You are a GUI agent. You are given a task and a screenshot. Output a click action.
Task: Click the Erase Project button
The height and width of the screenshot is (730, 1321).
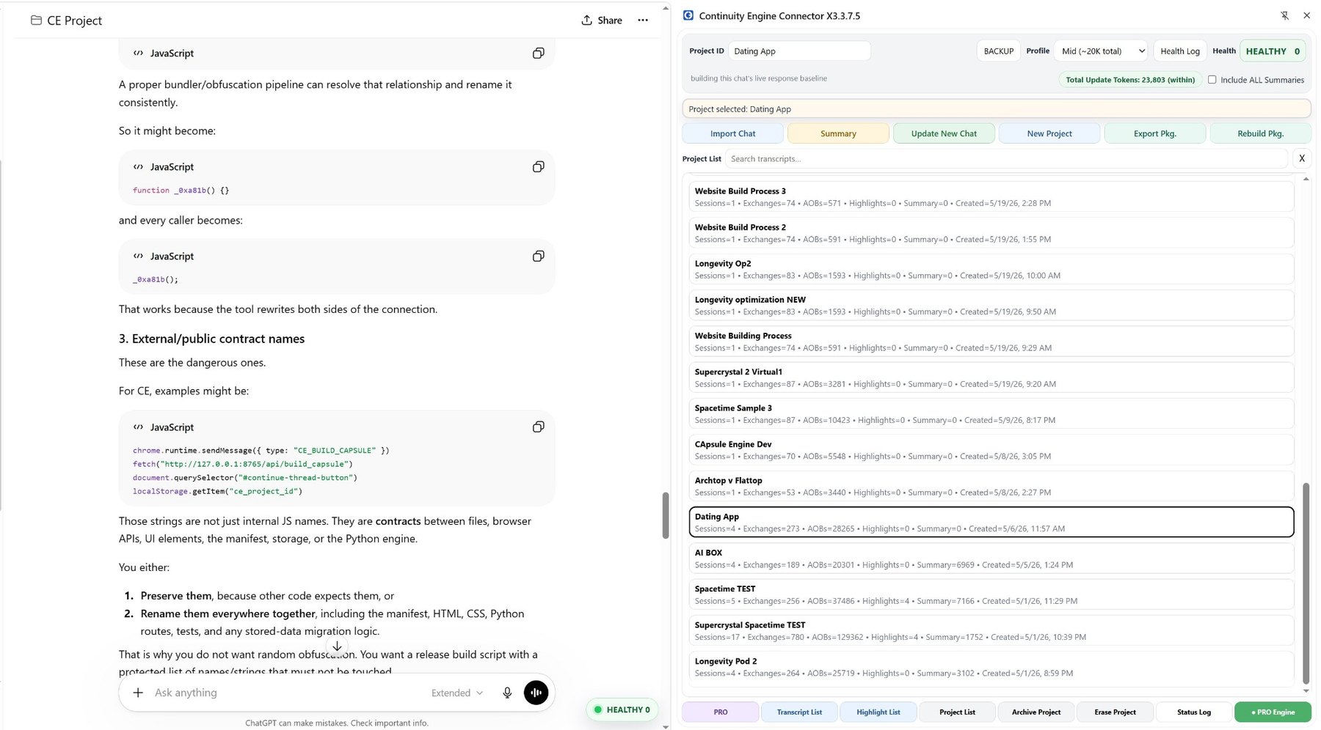point(1115,712)
